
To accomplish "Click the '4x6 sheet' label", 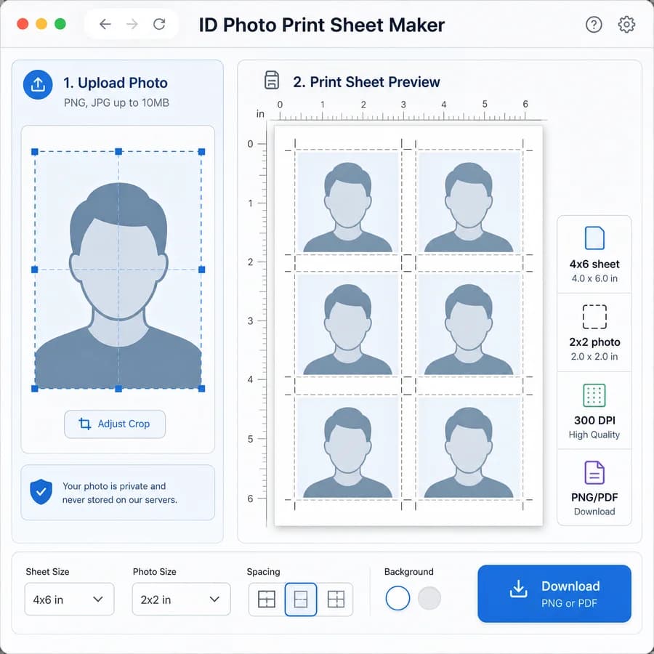I will pyautogui.click(x=594, y=264).
